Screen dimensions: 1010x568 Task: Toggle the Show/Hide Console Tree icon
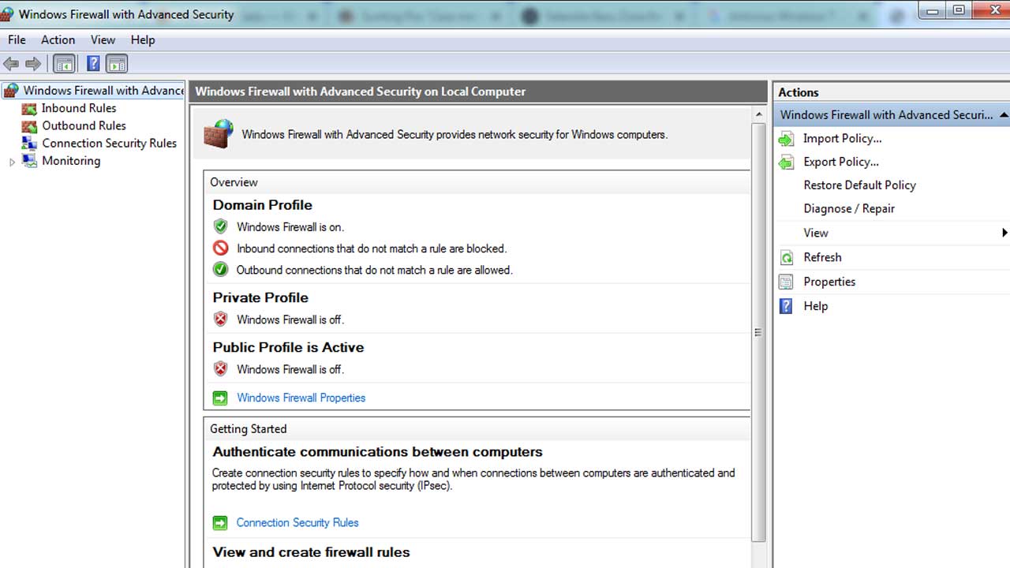pyautogui.click(x=65, y=64)
